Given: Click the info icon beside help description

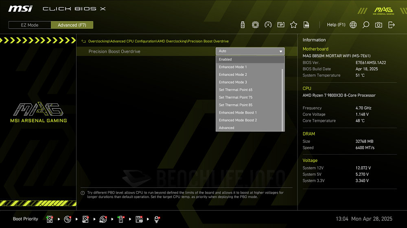Looking at the screenshot, I should point(83,193).
